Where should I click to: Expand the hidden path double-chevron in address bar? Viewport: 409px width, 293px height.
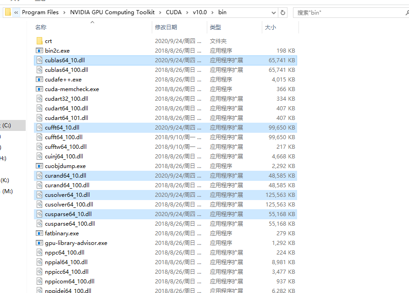point(16,12)
